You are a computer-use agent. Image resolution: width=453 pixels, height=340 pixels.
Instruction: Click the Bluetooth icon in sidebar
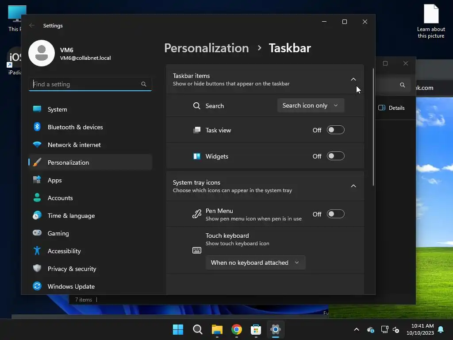click(x=37, y=127)
